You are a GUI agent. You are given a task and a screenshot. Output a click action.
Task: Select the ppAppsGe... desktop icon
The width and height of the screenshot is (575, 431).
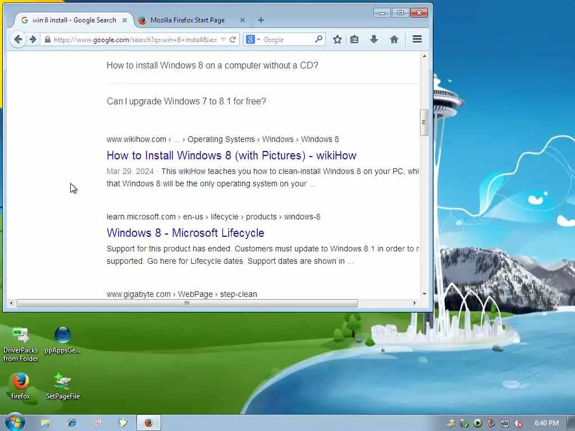(62, 340)
